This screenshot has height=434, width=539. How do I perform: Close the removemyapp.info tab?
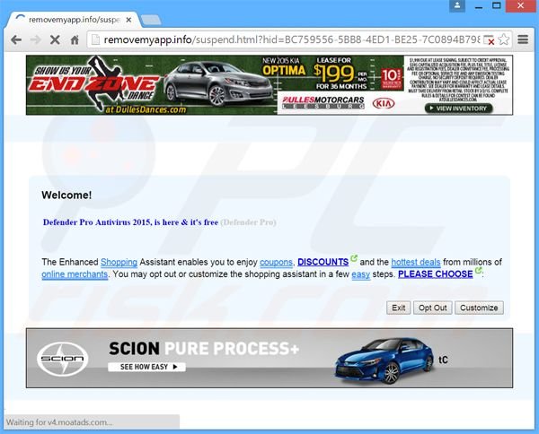[128, 20]
